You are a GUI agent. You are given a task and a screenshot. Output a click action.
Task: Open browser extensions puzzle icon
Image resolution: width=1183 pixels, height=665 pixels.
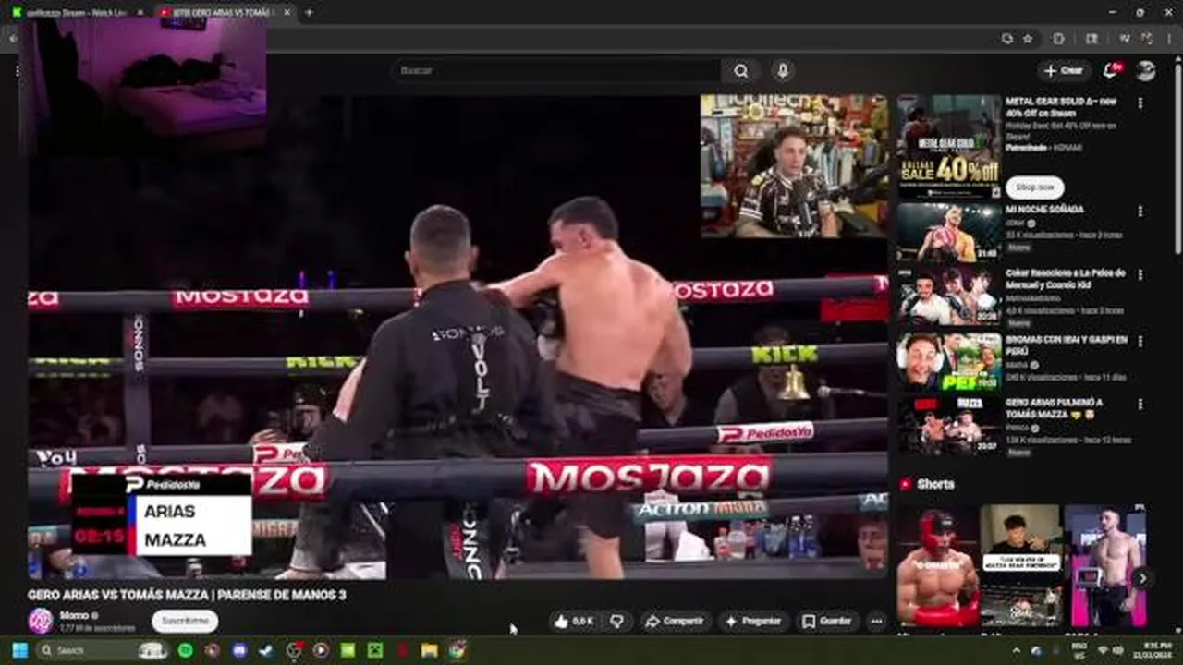tap(1059, 39)
